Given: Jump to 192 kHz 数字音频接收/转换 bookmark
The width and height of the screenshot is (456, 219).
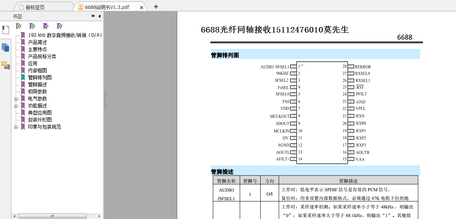Looking at the screenshot, I should [x=65, y=35].
